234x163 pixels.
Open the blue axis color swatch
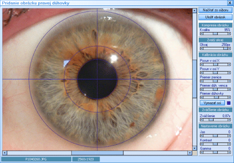click(228, 103)
